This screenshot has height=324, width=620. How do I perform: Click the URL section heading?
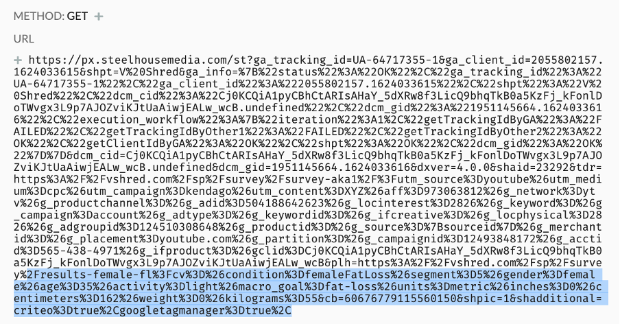pyautogui.click(x=24, y=38)
